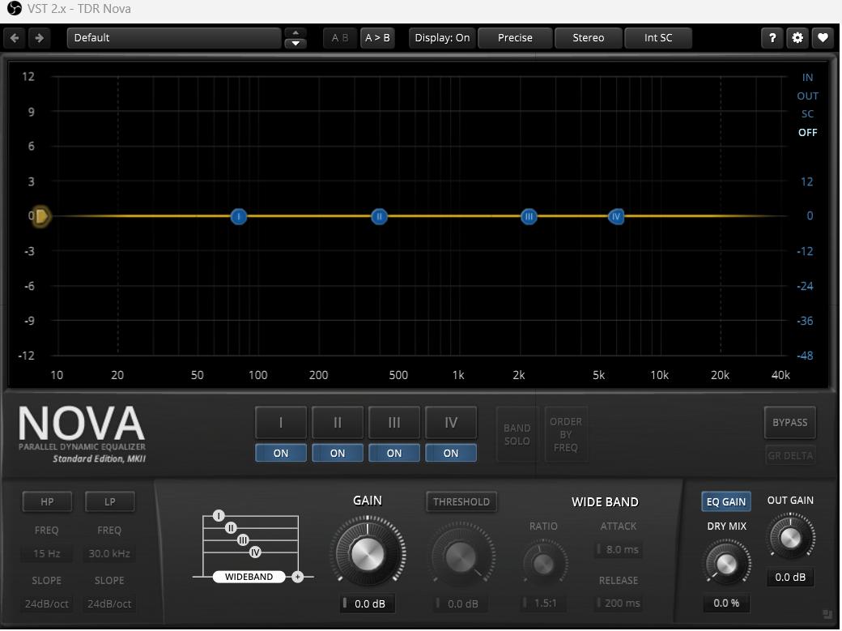Edit the gain 0.0 dB value field

(x=368, y=603)
